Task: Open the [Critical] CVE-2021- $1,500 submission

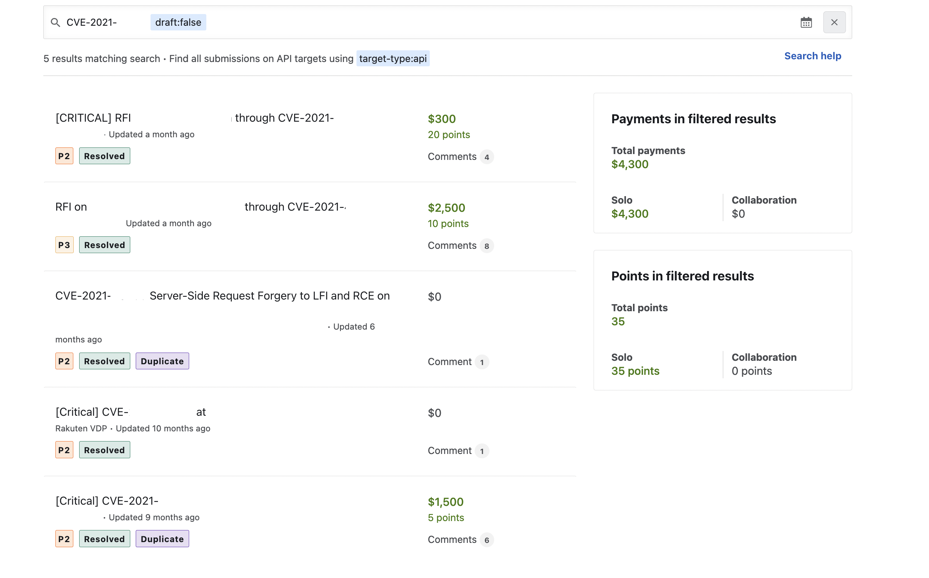Action: (x=107, y=501)
